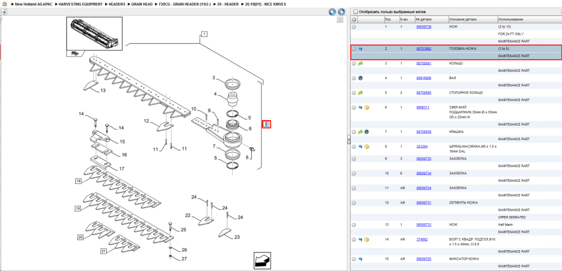Image resolution: width=562 pixels, height=271 pixels.
Task: Click the plus icon for part 89508733
Action: tap(353, 225)
